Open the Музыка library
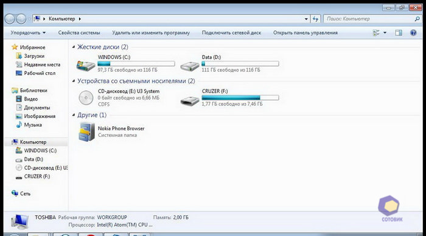Image resolution: width=426 pixels, height=236 pixels. [x=33, y=125]
